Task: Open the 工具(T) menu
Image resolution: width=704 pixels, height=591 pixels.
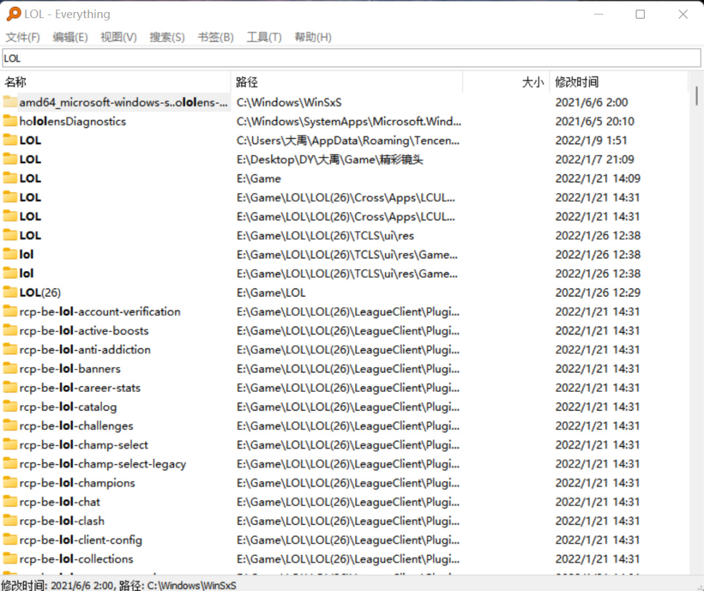Action: [264, 37]
